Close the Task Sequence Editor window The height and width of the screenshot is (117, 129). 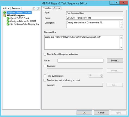pos(124,3)
